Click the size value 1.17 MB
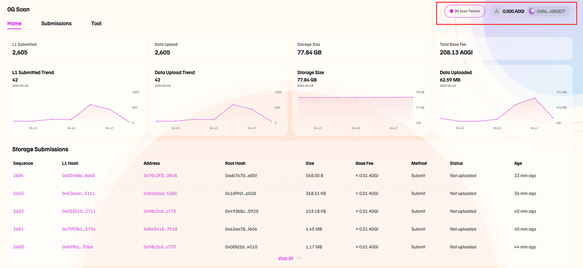This screenshot has width=583, height=268. click(x=314, y=247)
